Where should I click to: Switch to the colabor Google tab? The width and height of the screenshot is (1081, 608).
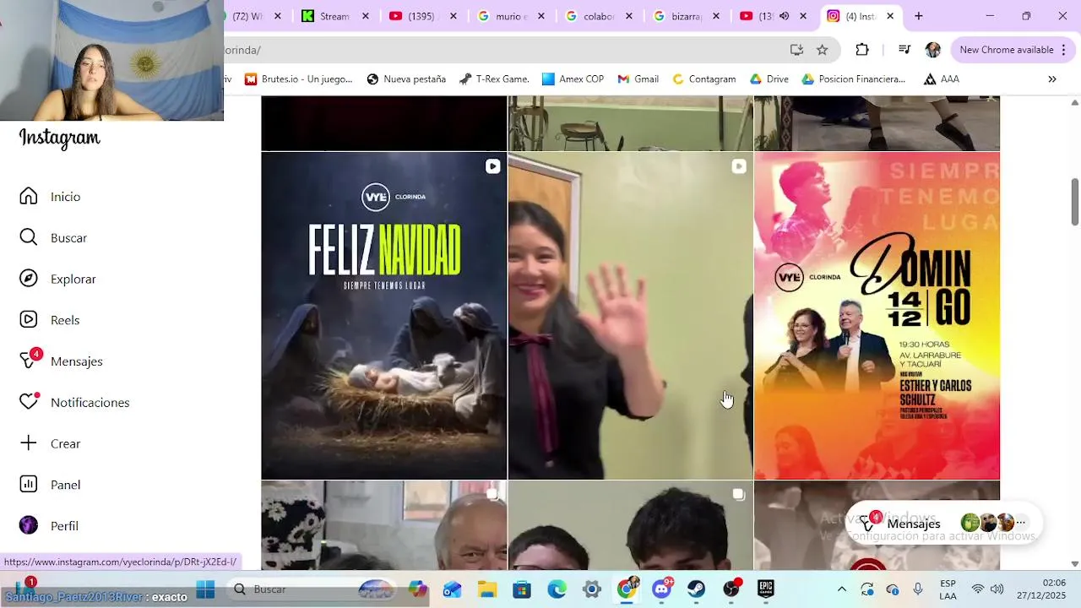[598, 16]
